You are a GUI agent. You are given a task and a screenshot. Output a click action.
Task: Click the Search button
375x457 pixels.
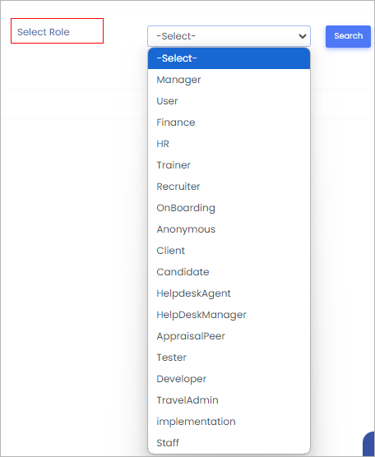348,36
